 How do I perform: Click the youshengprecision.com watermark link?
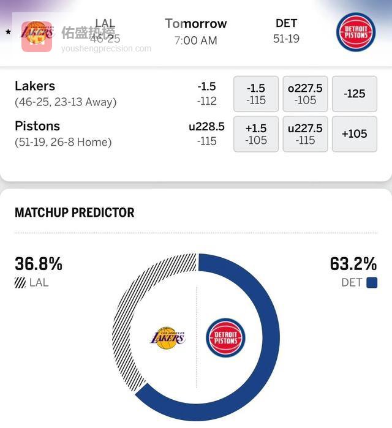coord(106,48)
